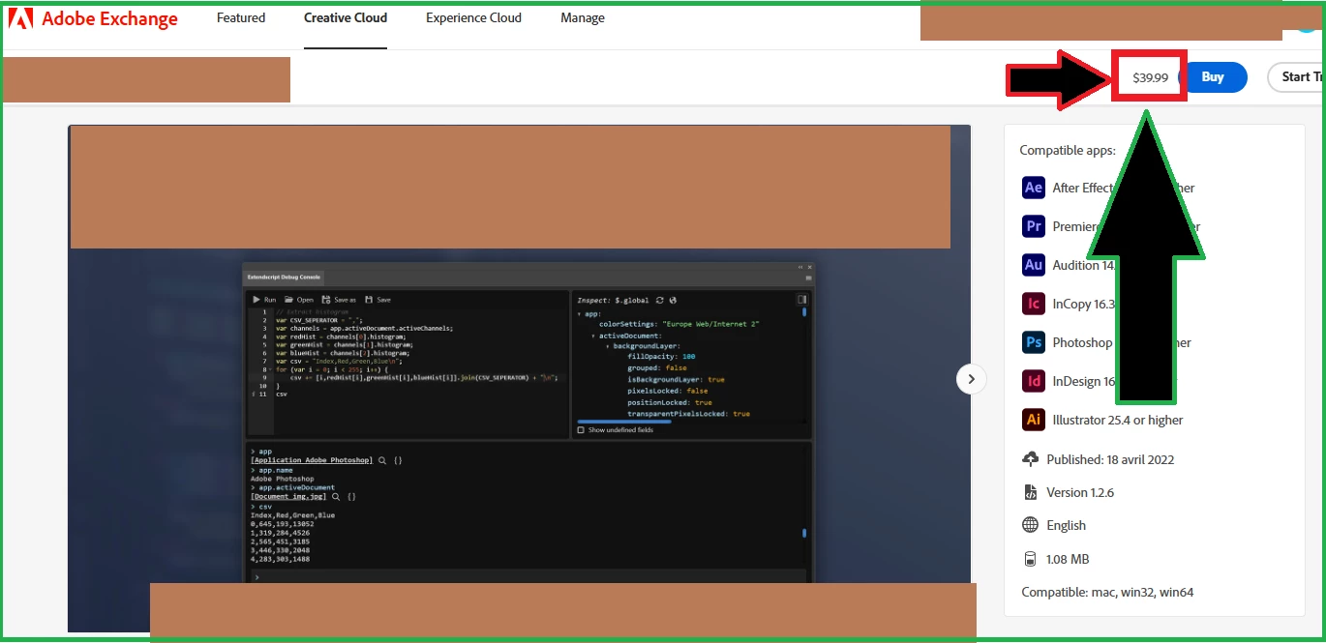Click the file size storage icon

point(1030,559)
